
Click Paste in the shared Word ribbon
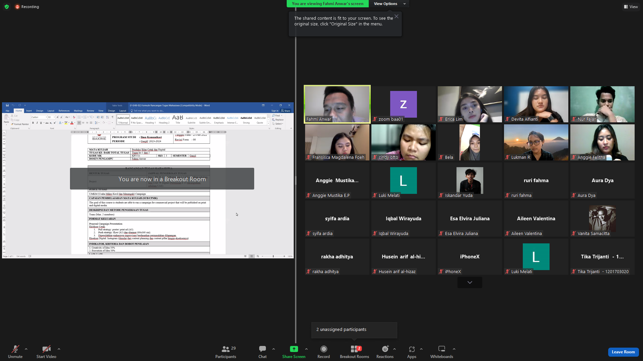click(6, 119)
